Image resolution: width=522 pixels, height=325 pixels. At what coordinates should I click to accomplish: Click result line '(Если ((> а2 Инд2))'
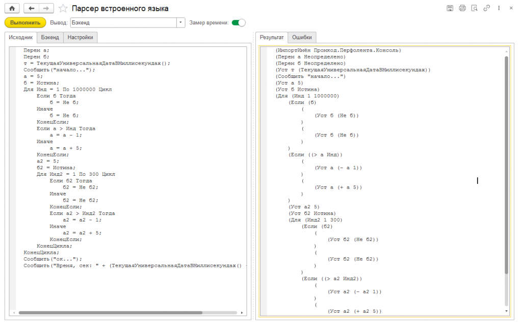point(332,279)
